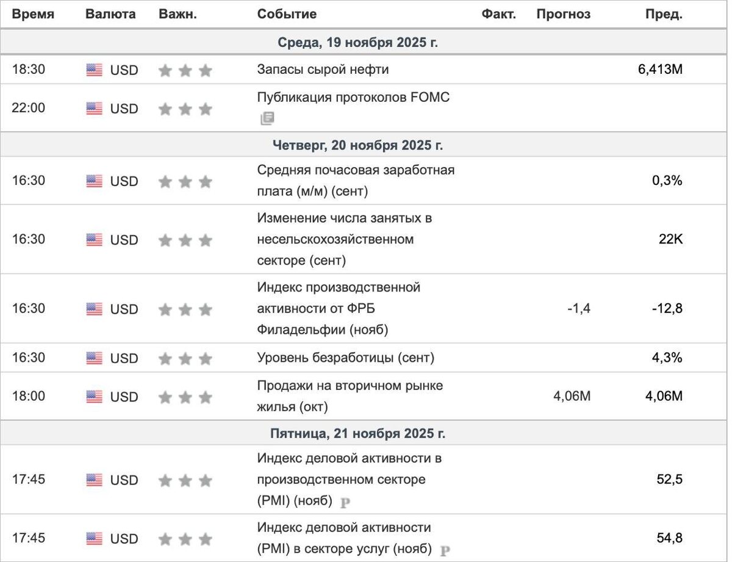Click the document icon under FOMC protocols

(x=267, y=118)
